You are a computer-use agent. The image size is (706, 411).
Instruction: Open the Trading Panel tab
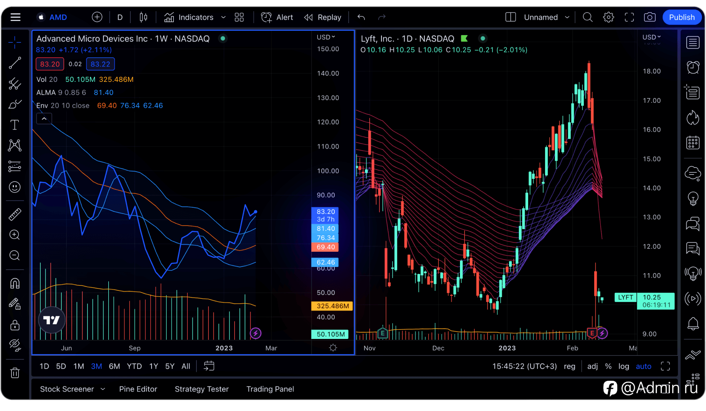pyautogui.click(x=270, y=389)
